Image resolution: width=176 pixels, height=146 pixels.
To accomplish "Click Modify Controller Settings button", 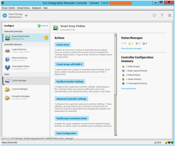I will pos(70,82).
